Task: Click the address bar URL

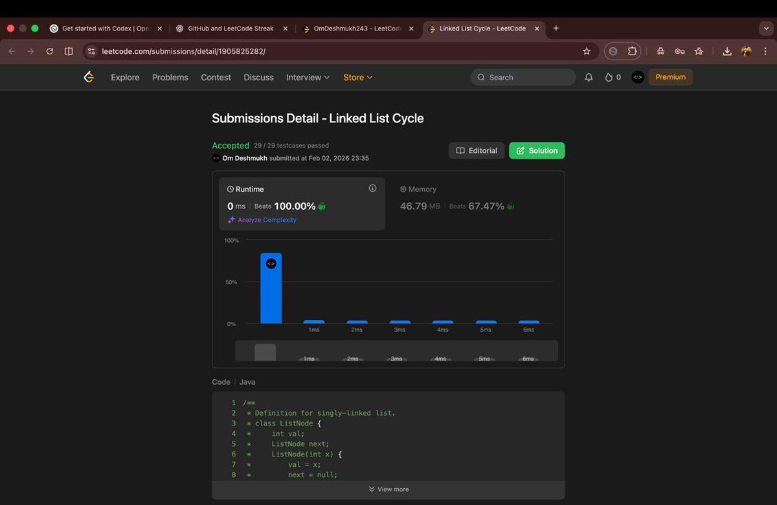Action: pos(184,51)
